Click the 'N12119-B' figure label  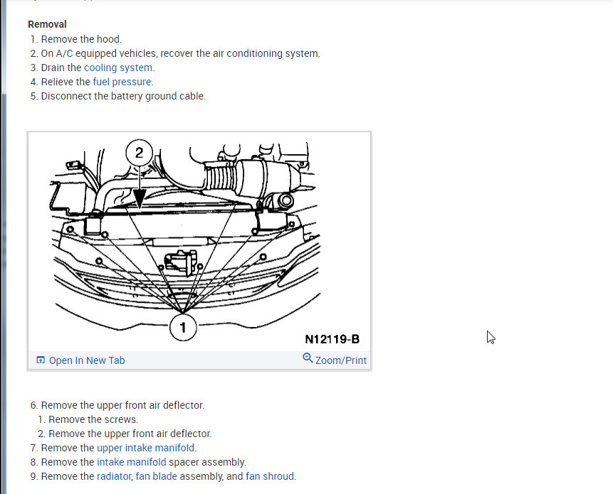point(332,339)
